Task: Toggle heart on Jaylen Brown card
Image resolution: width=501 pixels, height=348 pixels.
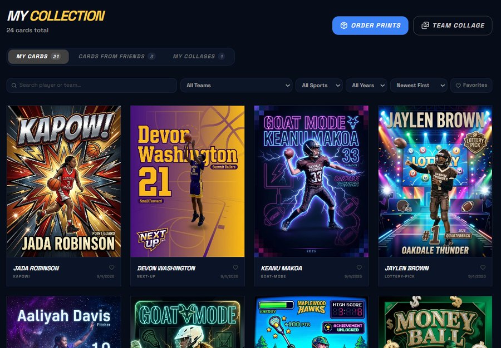Action: coord(483,267)
